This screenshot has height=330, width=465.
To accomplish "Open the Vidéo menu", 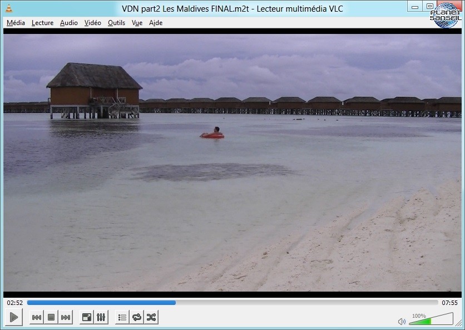I will 92,23.
